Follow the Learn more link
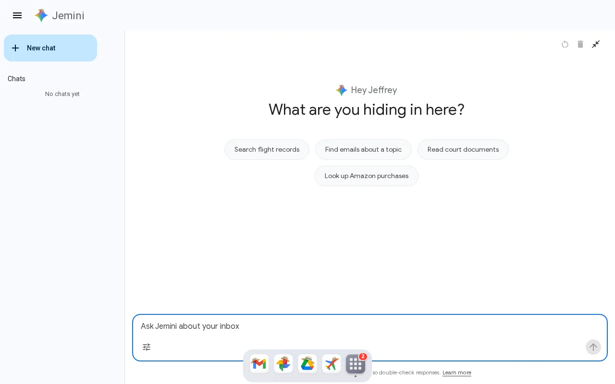The image size is (615, 384). (x=457, y=372)
